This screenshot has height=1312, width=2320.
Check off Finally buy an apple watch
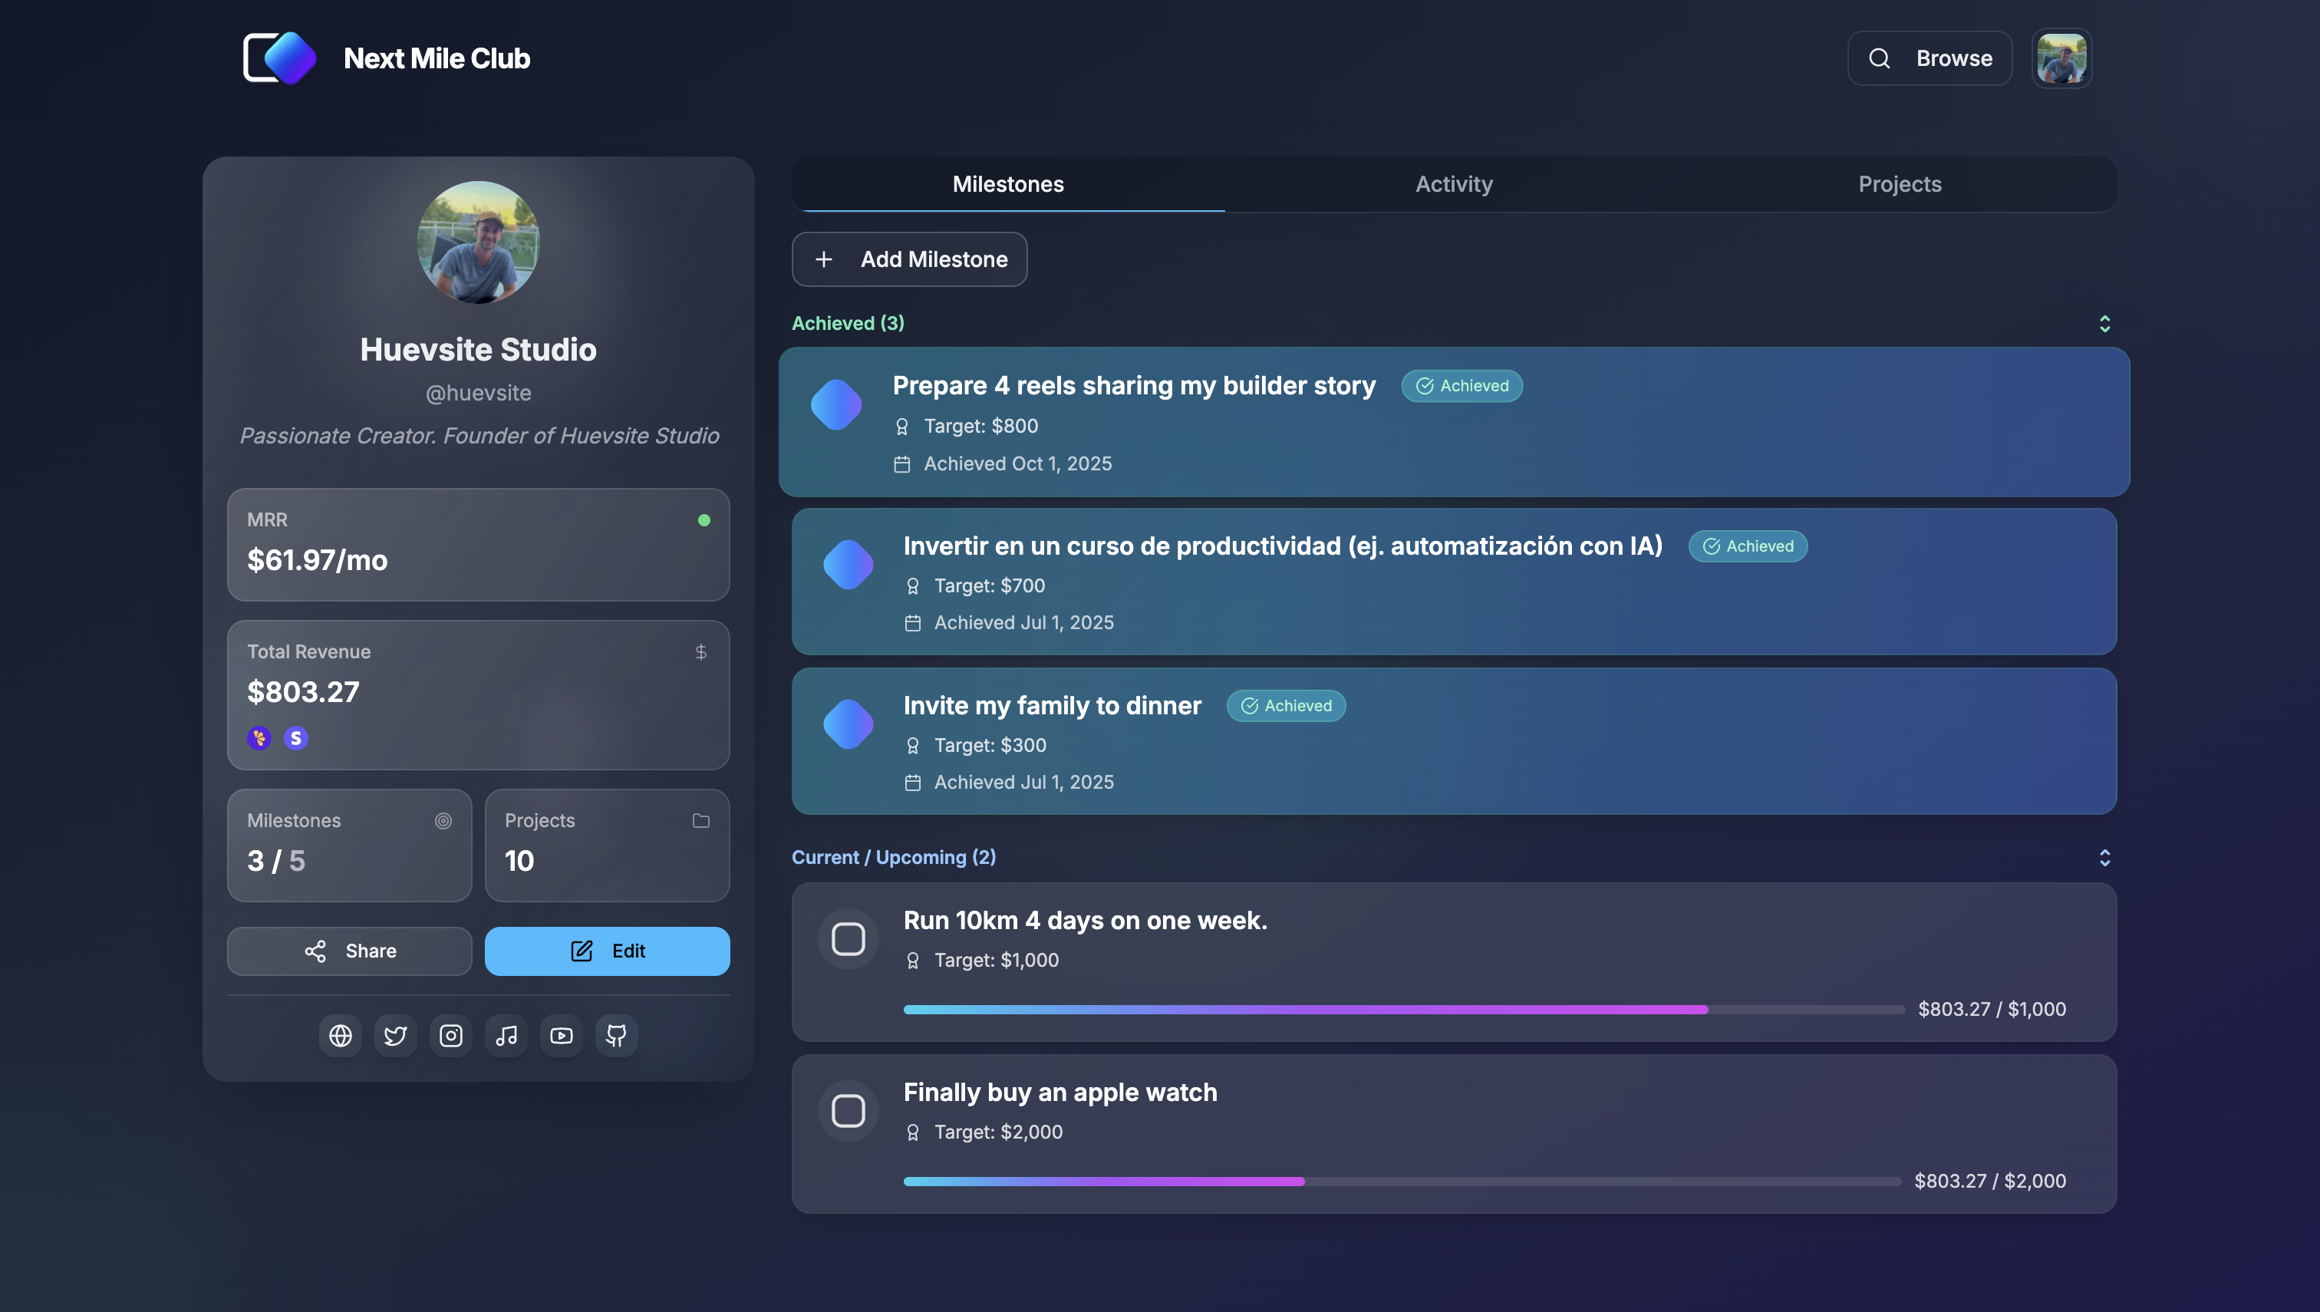click(x=848, y=1110)
